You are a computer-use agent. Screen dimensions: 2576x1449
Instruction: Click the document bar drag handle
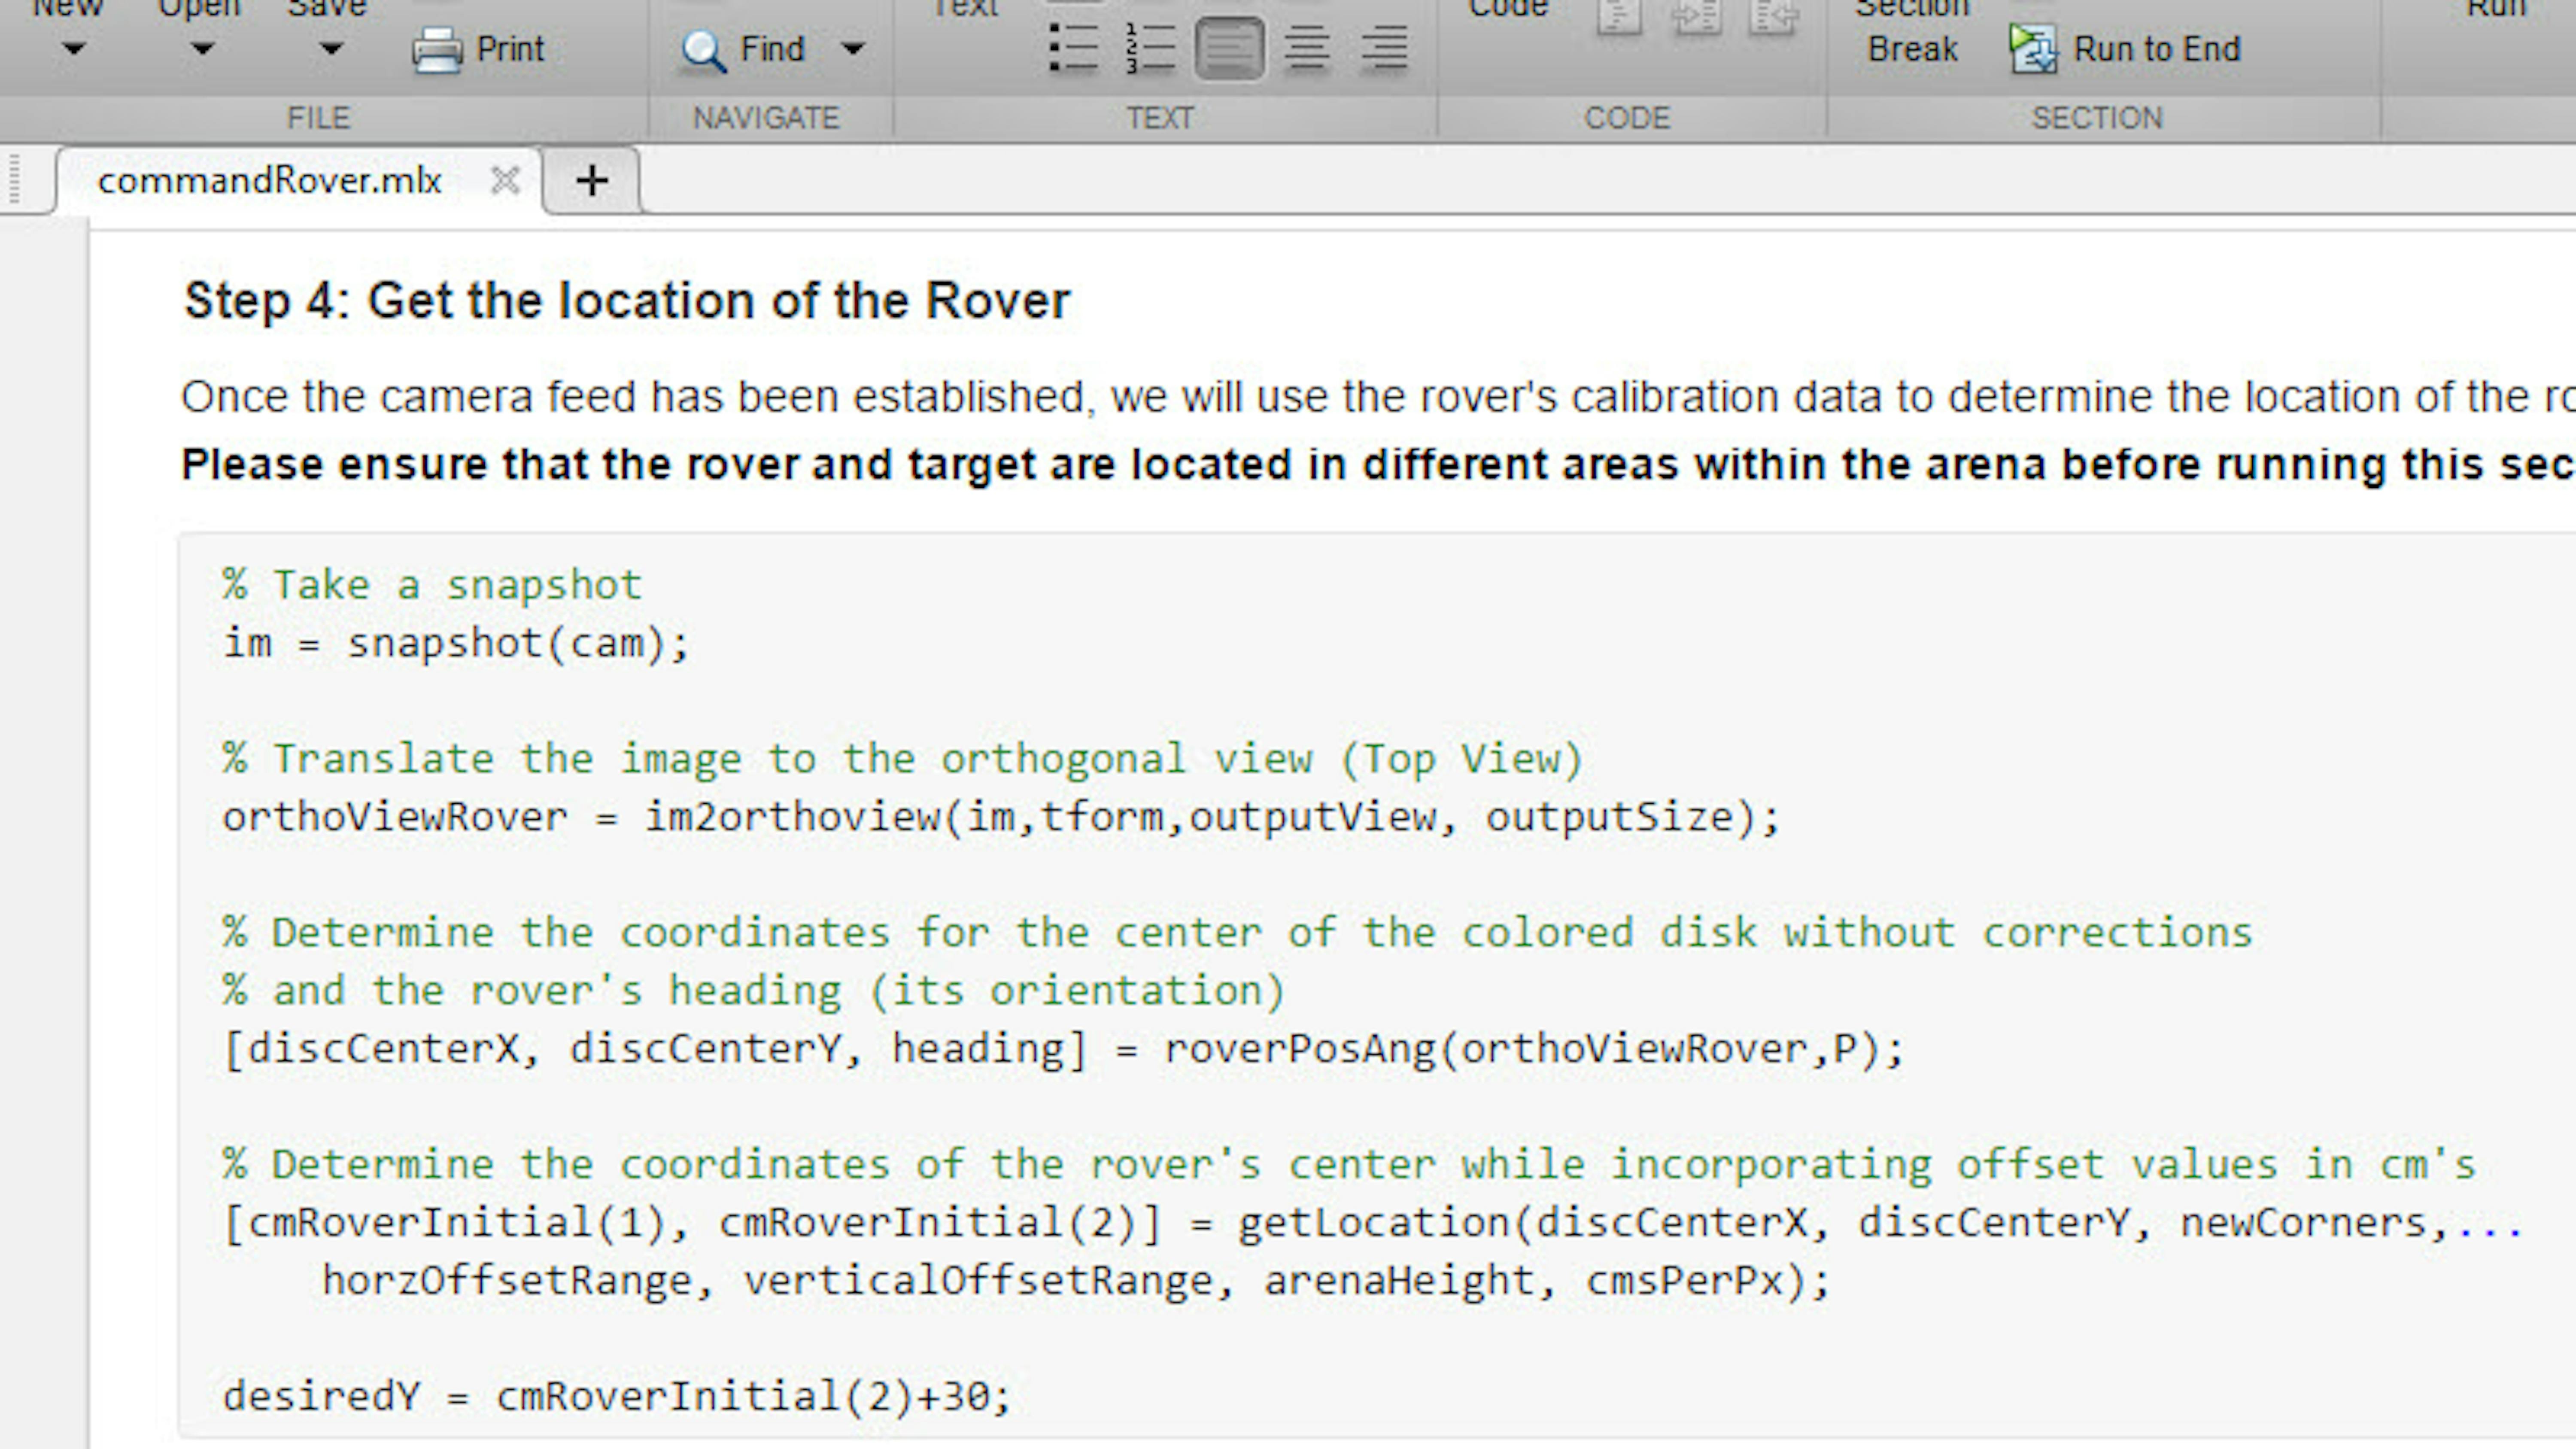point(14,180)
